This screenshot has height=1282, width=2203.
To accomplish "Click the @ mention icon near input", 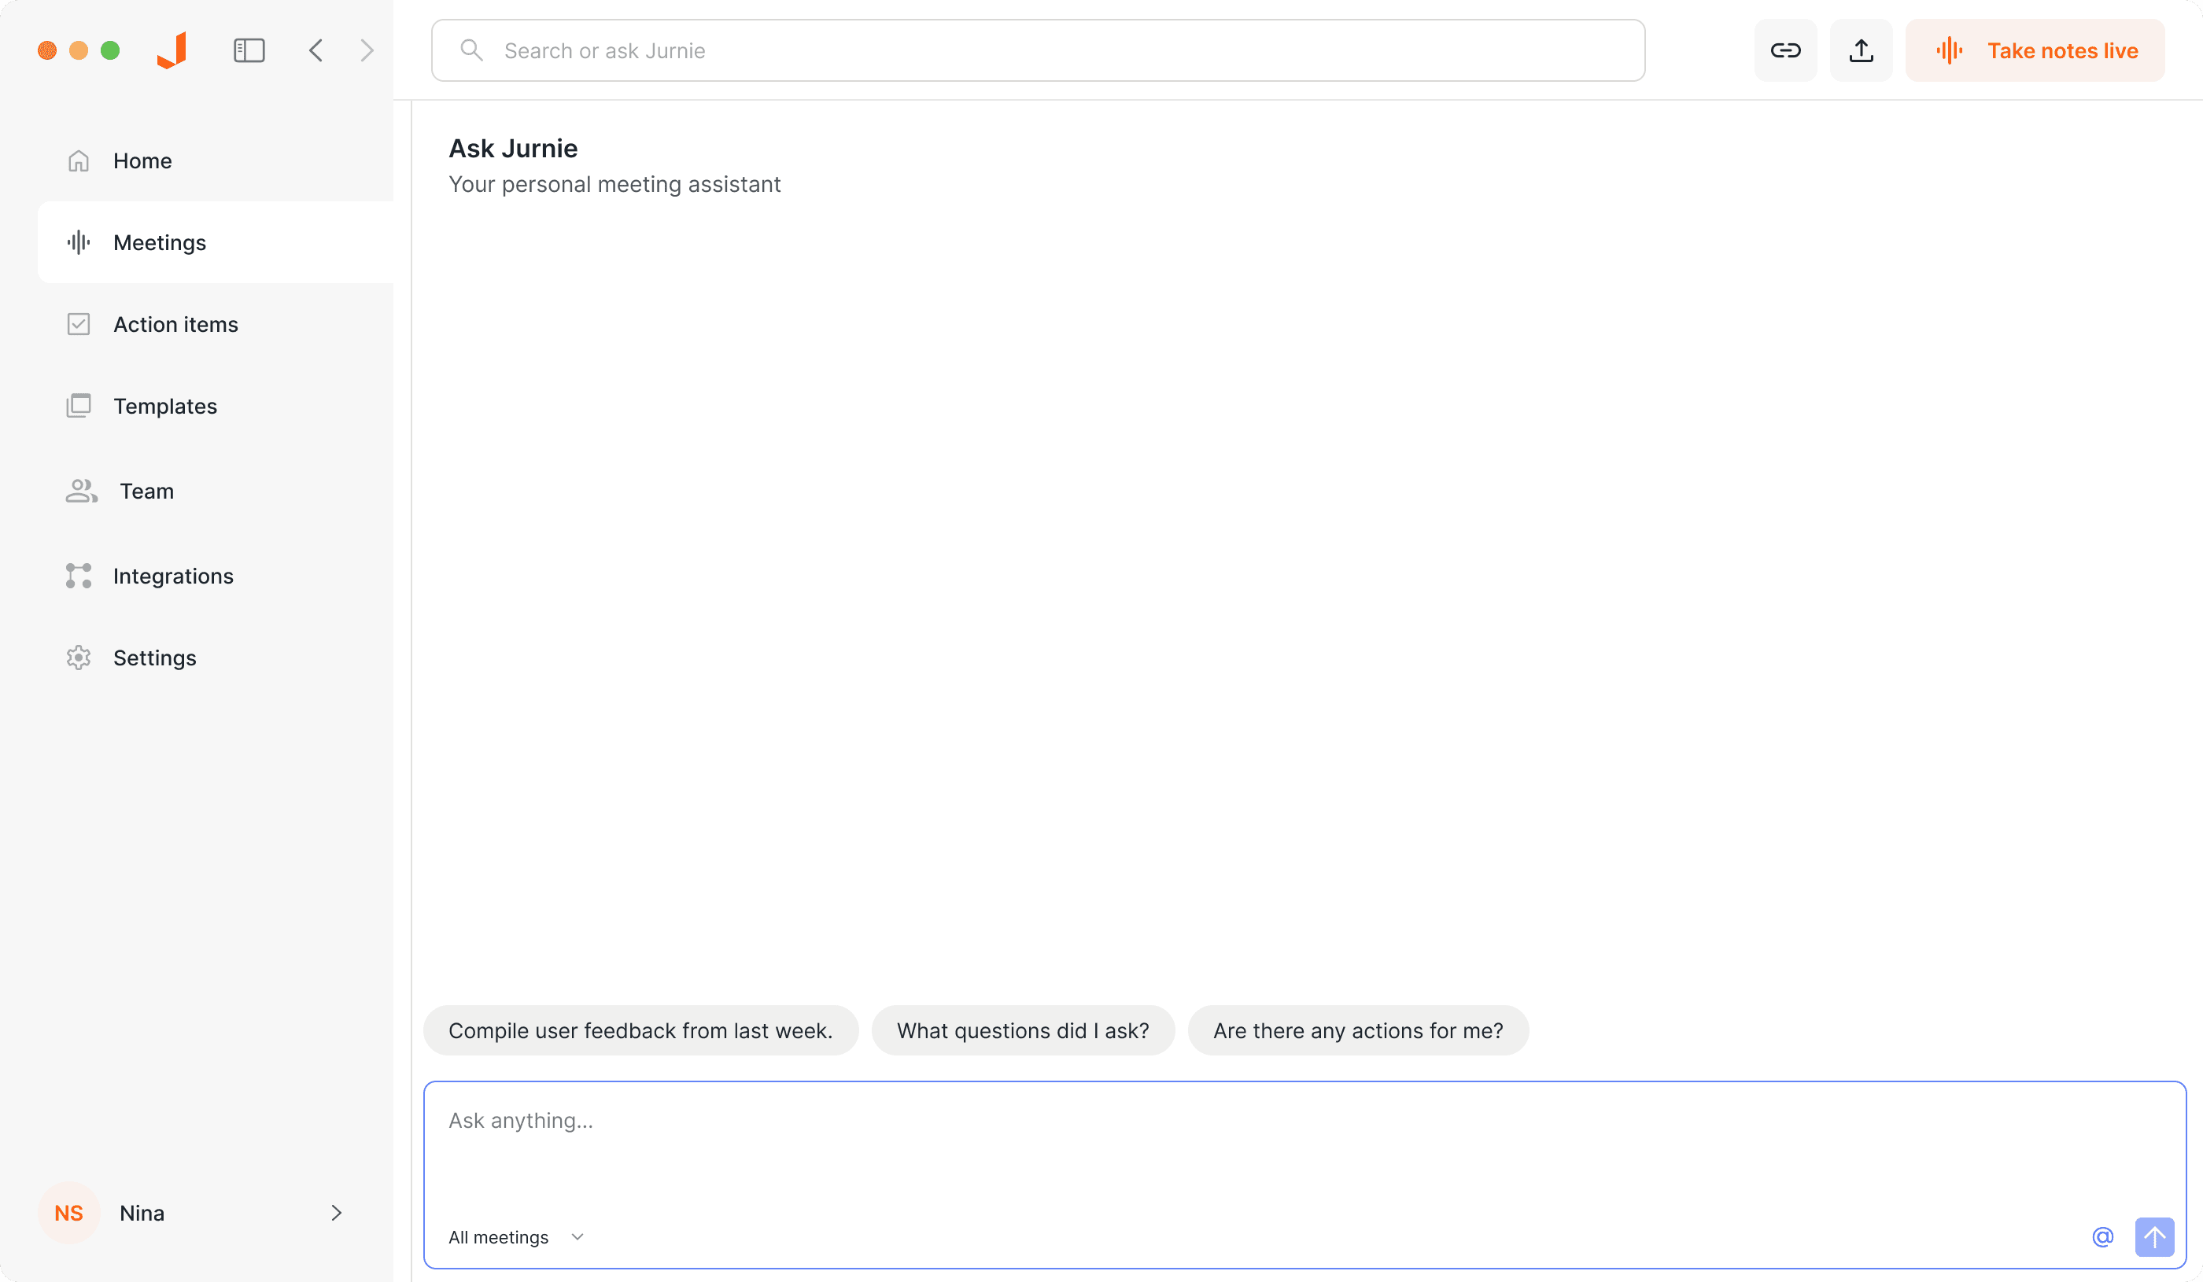I will (x=2102, y=1236).
